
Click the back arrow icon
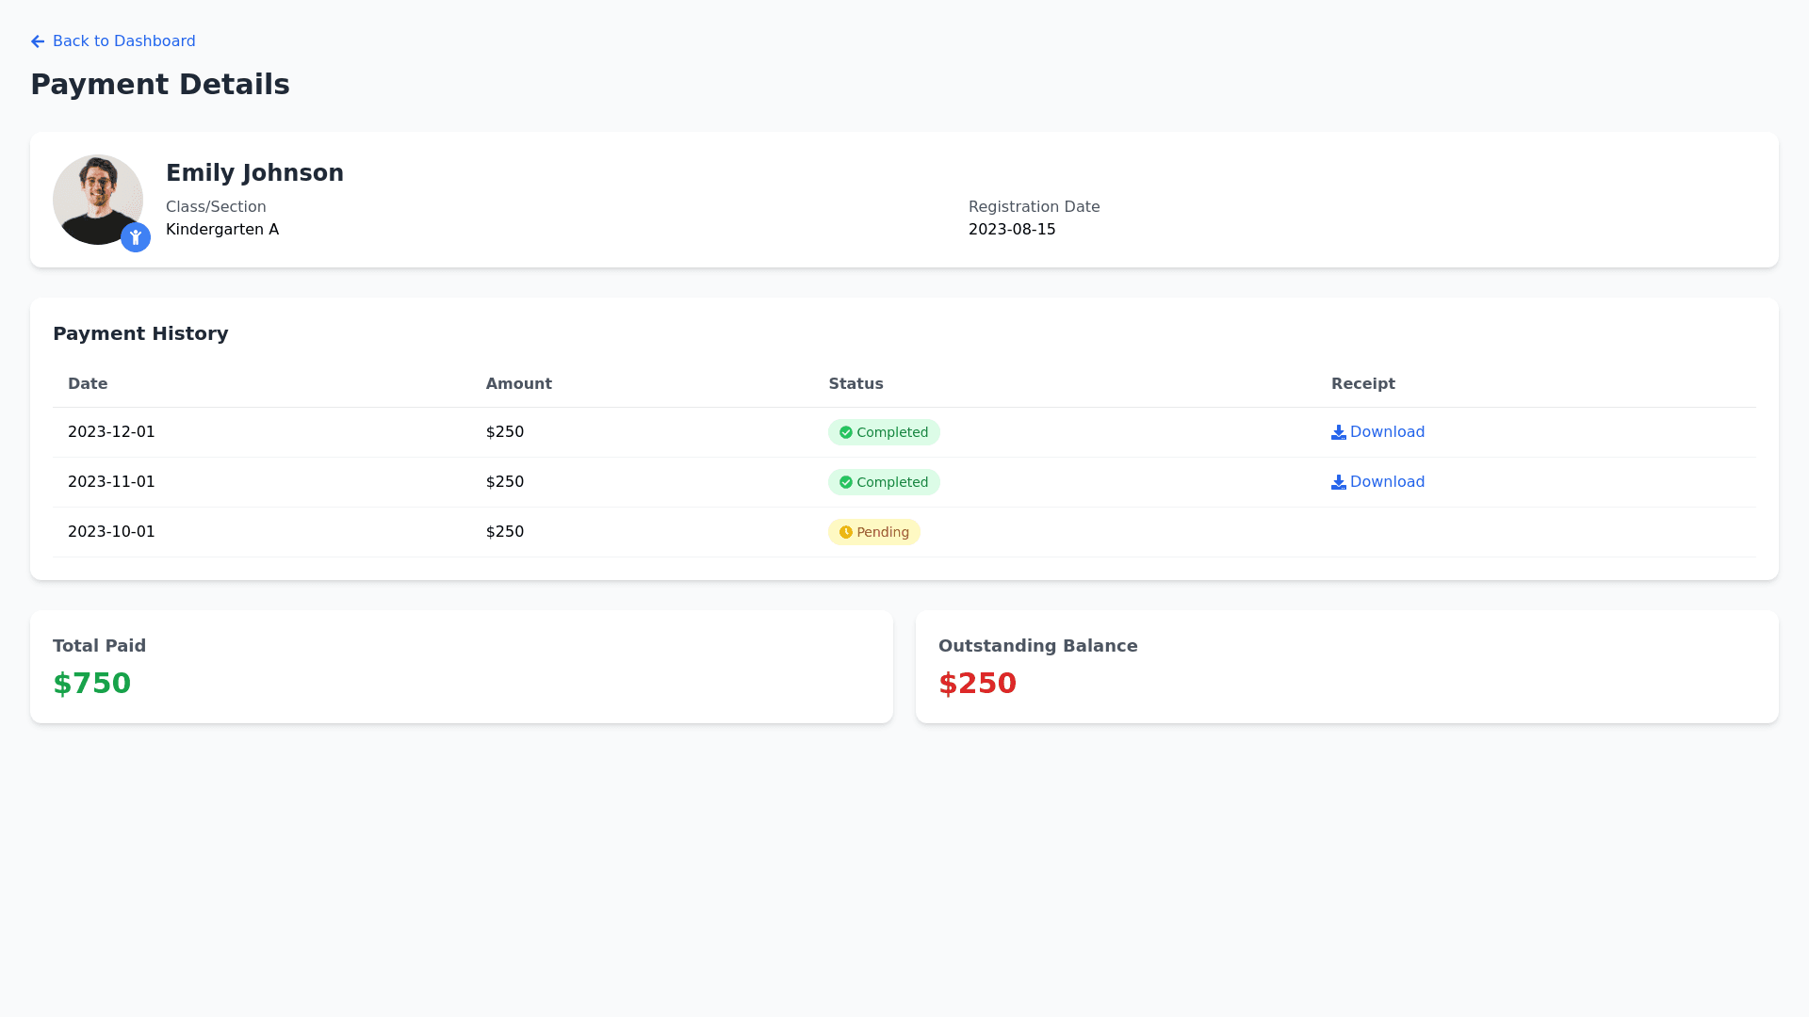coord(38,41)
